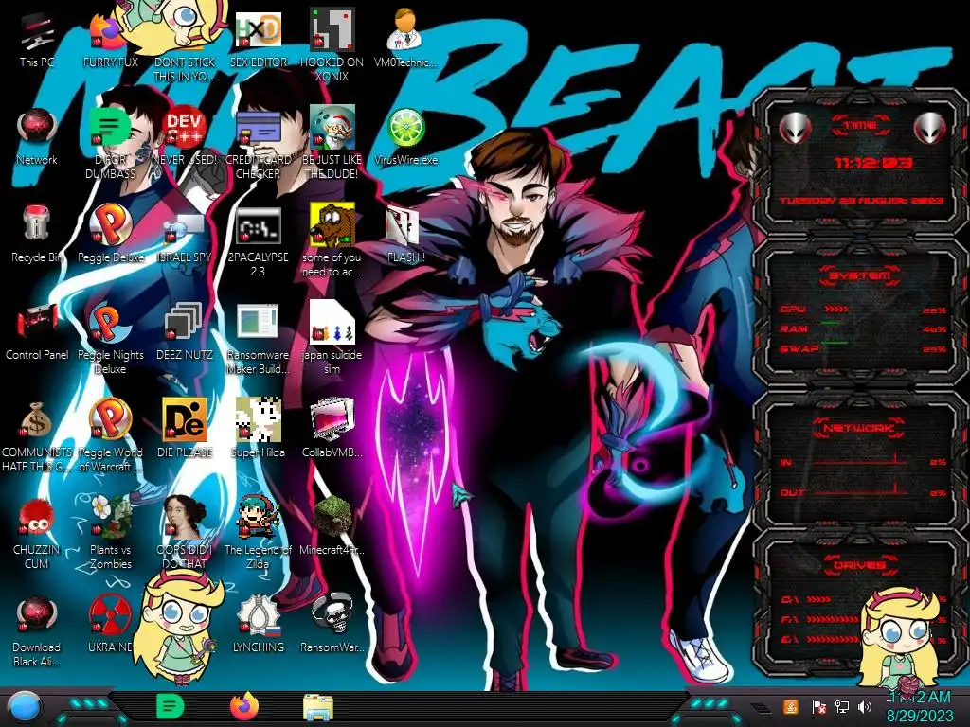Viewport: 970px width, 727px height.
Task: Launch The Legend of Zilda
Action: [x=258, y=517]
